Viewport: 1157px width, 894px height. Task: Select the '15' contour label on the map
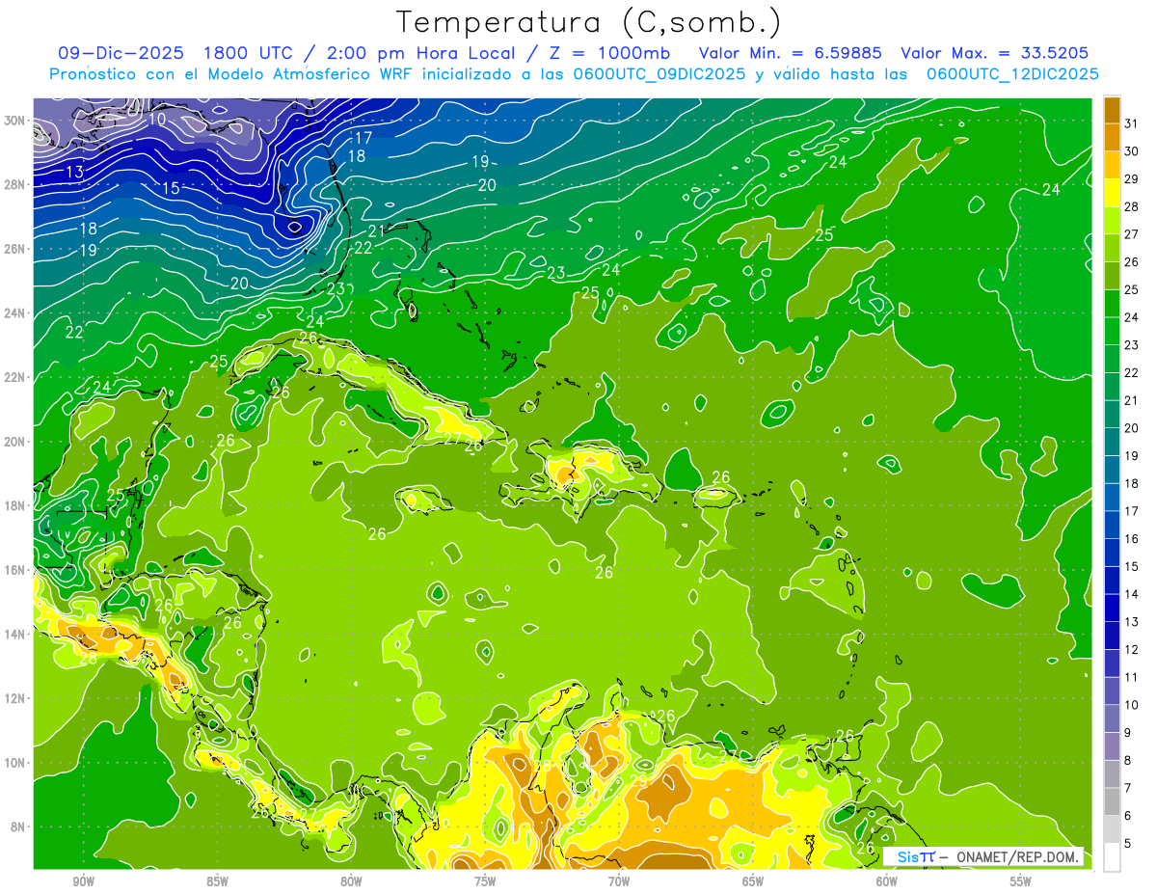point(171,188)
